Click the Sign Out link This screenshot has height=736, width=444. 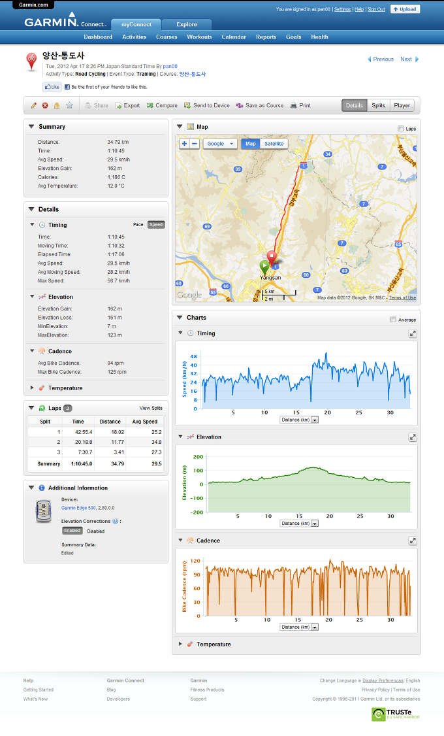(x=376, y=9)
